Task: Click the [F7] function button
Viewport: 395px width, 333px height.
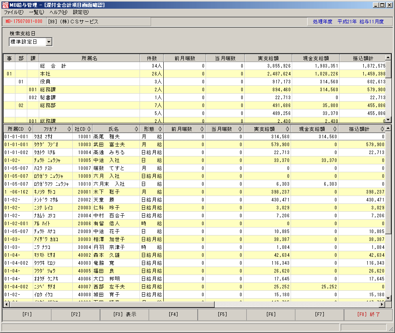Action: 319,314
